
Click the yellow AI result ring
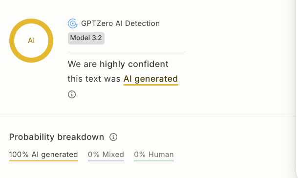pyautogui.click(x=31, y=41)
